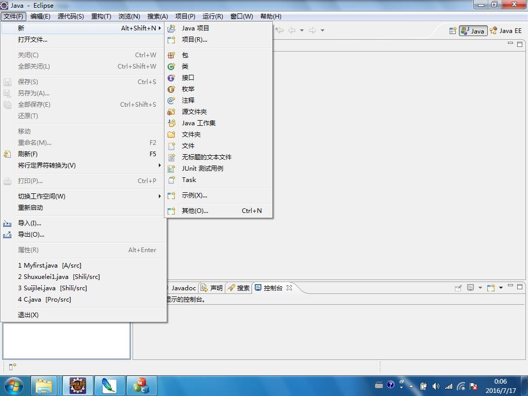Click the new file (文件) icon

171,146
